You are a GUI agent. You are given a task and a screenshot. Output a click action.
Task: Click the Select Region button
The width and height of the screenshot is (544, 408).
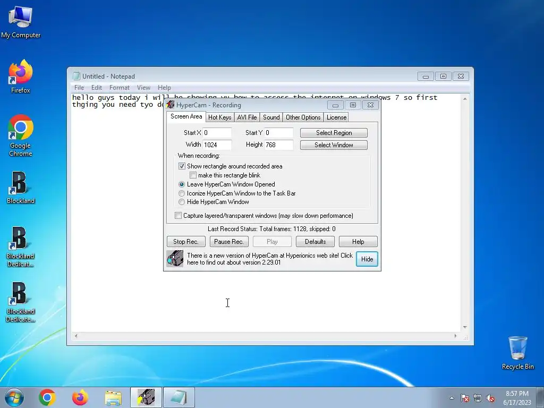point(334,132)
